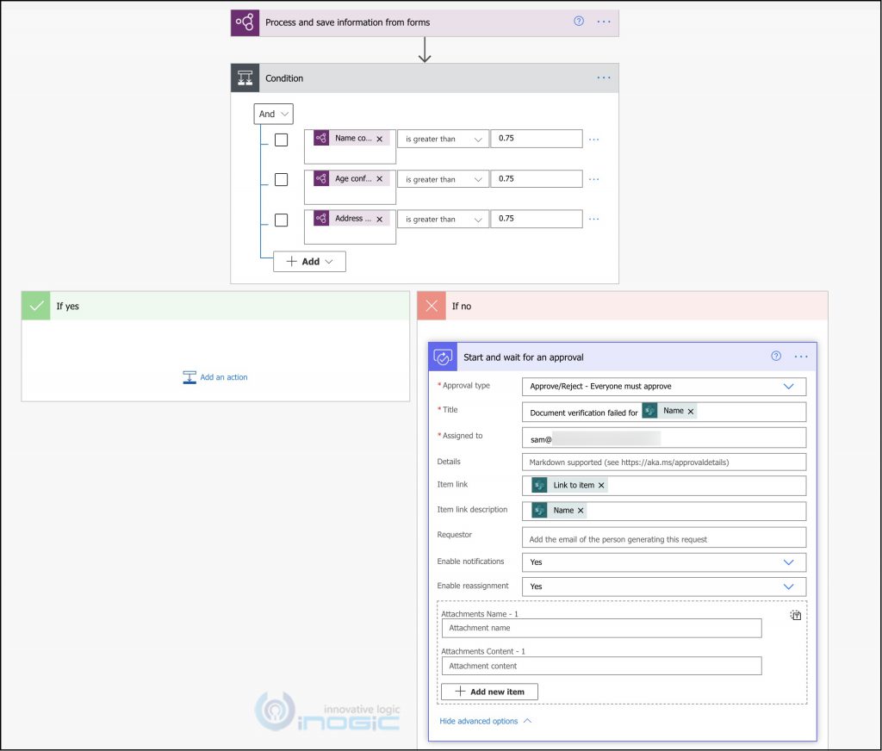Open the Approval type dropdown
Viewport: 882px width, 751px height.
point(788,386)
